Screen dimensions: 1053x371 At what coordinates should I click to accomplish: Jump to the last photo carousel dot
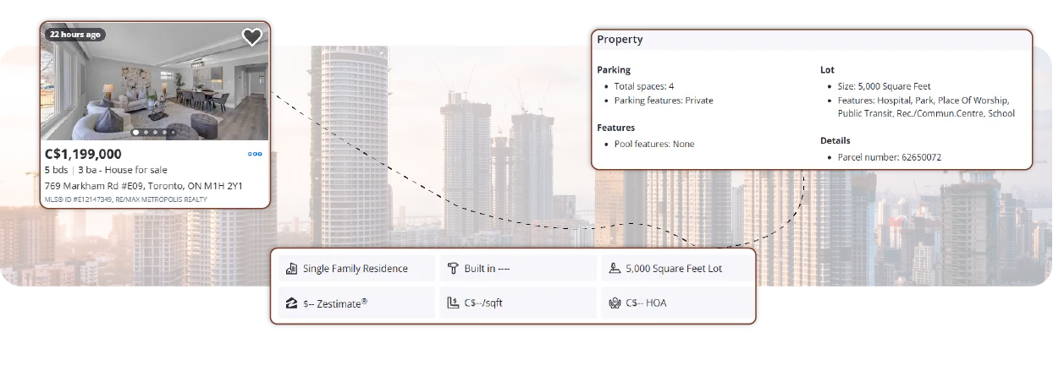coord(174,133)
